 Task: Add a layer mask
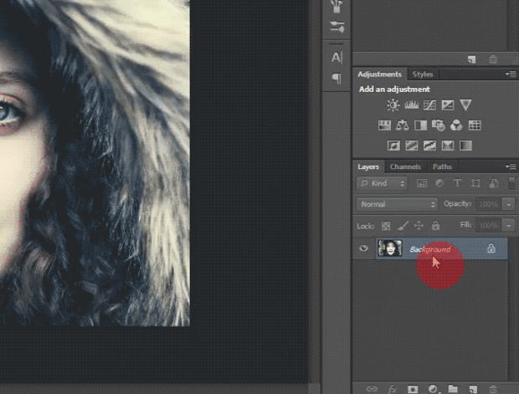click(413, 389)
